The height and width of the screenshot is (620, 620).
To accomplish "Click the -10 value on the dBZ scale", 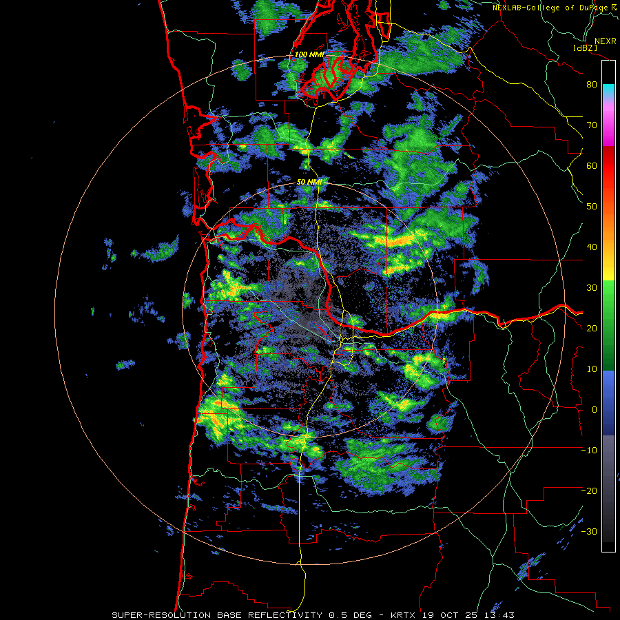I will click(589, 451).
